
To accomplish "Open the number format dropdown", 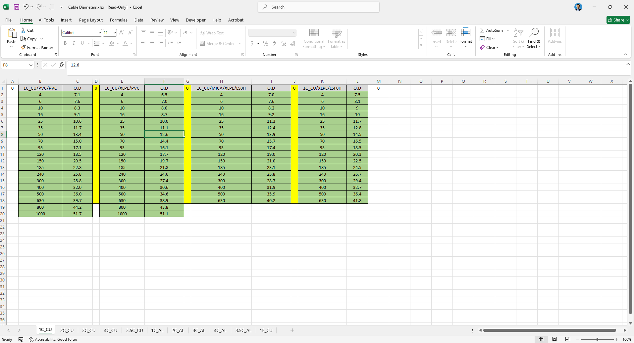I will (294, 33).
